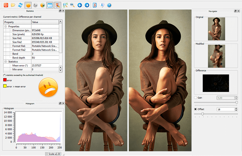Viewport: 242px width, 156px height.
Task: Open the blue question mark help icon
Action: click(109, 5)
